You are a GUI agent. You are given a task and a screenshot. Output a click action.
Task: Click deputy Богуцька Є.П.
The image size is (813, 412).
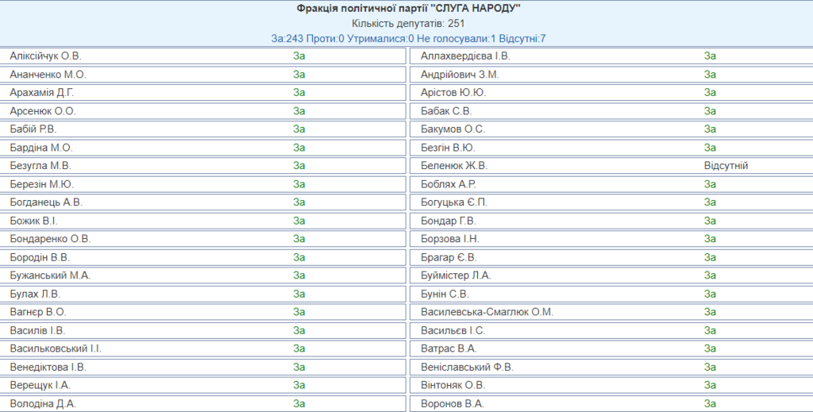[454, 202]
